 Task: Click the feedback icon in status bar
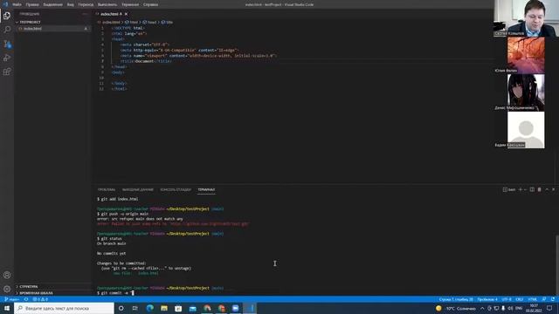pos(544,299)
